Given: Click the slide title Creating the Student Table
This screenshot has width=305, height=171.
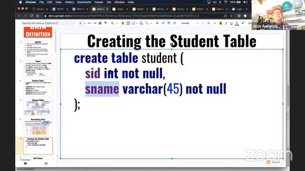Looking at the screenshot, I should pos(172,41).
